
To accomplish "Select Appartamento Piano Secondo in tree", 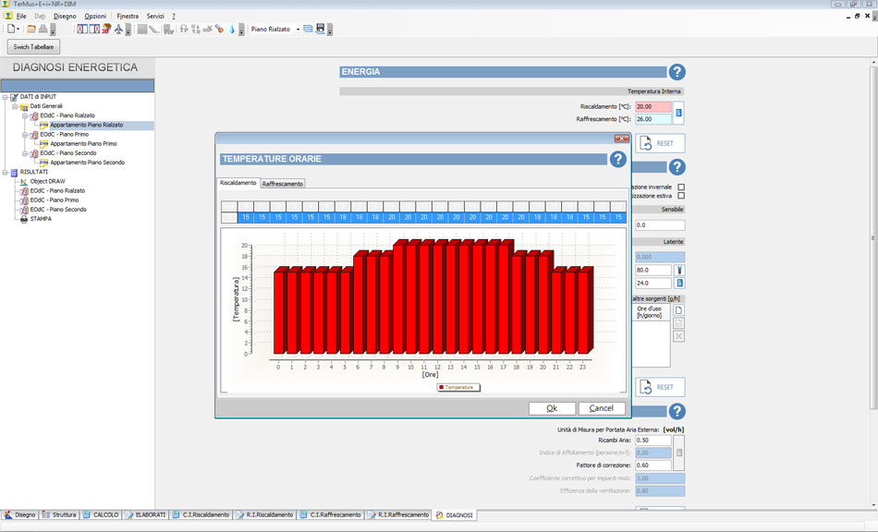I will [88, 163].
